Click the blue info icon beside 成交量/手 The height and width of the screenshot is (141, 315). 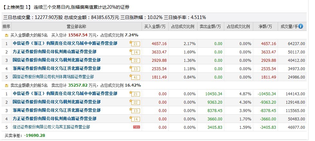coord(301,26)
